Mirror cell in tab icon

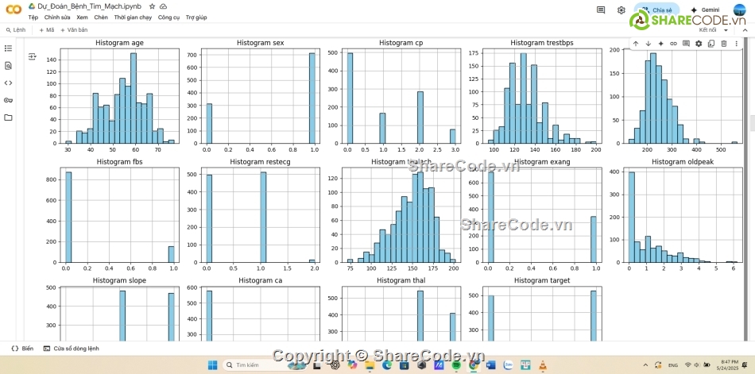[x=711, y=44]
